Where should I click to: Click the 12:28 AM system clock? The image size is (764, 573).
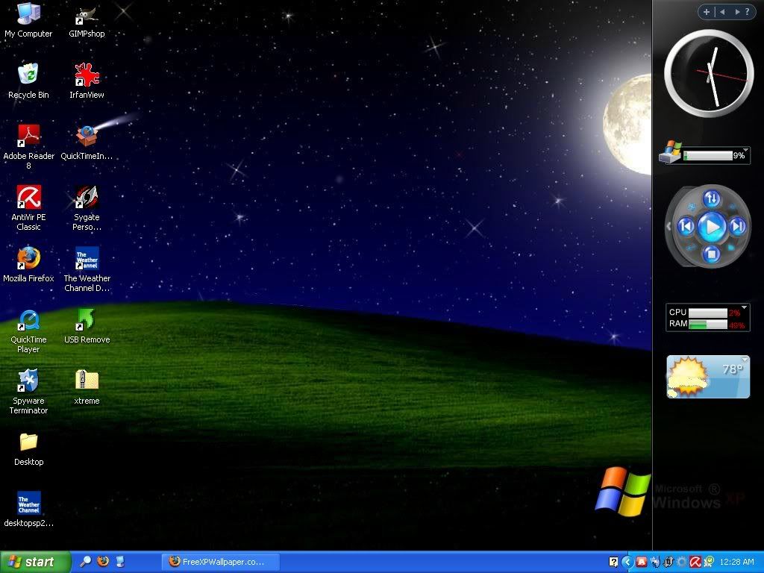point(736,562)
